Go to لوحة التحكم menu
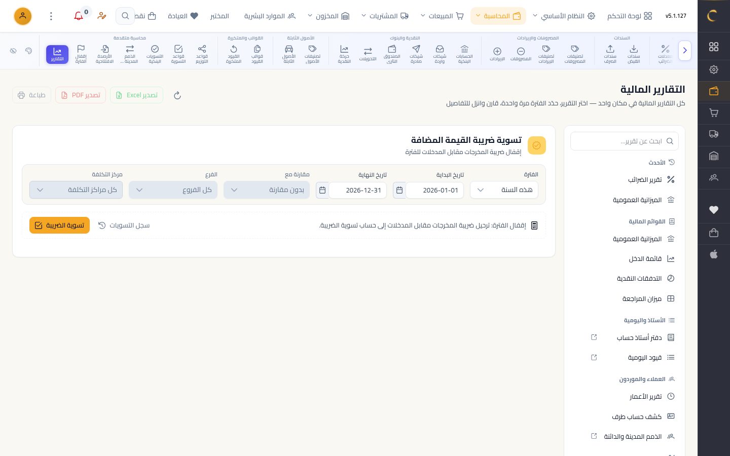730x456 pixels. click(629, 16)
